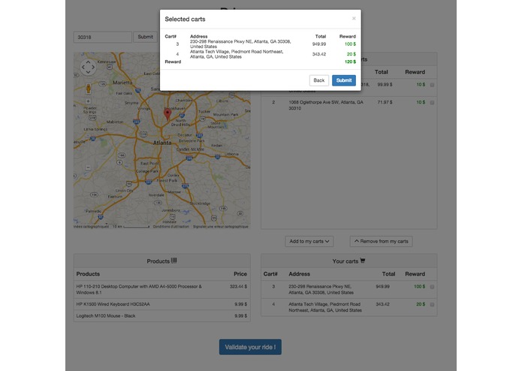Screen dimensions: 522x371
Task: Click Validate your ride button
Action: tap(250, 347)
